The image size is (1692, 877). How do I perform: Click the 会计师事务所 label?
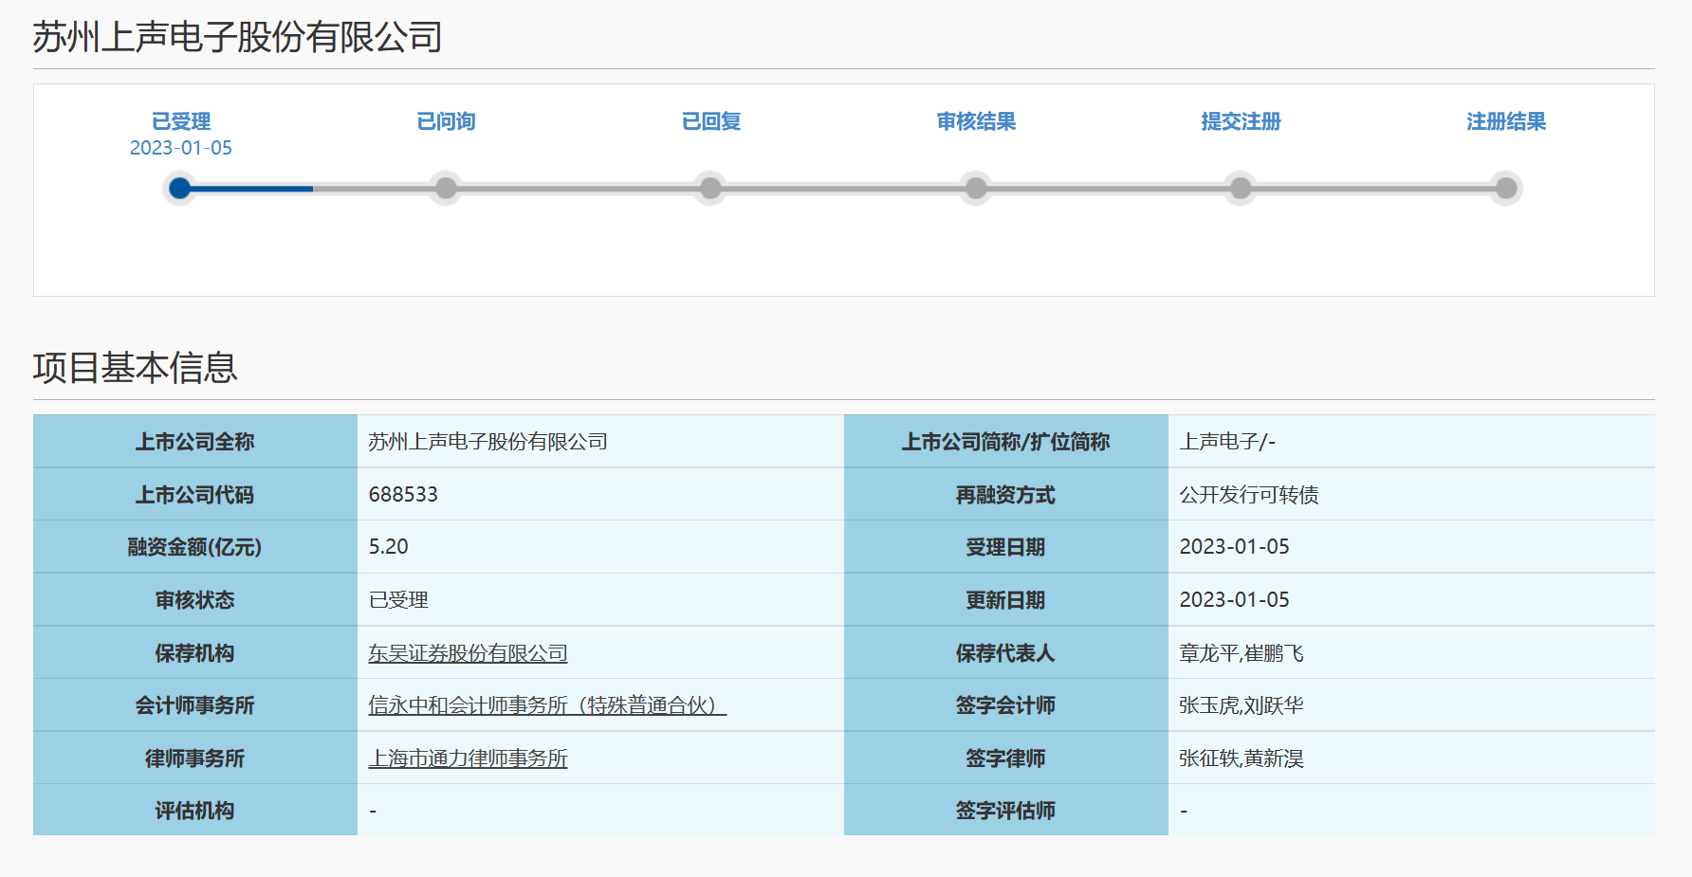pyautogui.click(x=195, y=705)
